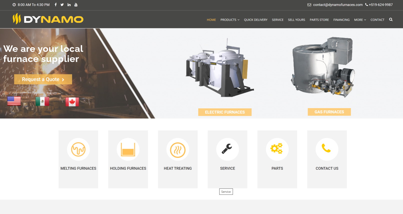Click the search magnifier icon
The width and height of the screenshot is (403, 214).
point(391,20)
